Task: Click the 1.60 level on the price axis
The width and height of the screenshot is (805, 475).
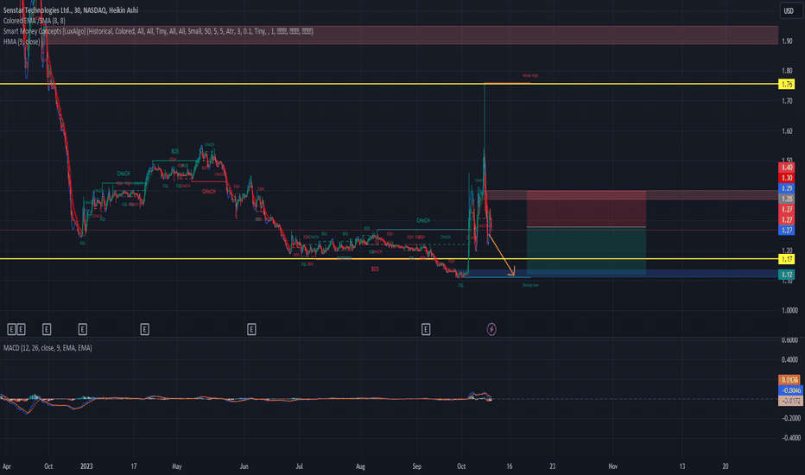Action: pos(787,131)
